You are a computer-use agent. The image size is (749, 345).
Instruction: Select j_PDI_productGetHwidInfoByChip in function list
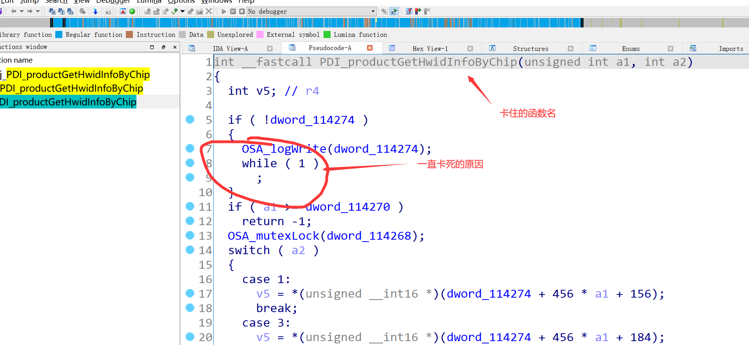[x=75, y=74]
